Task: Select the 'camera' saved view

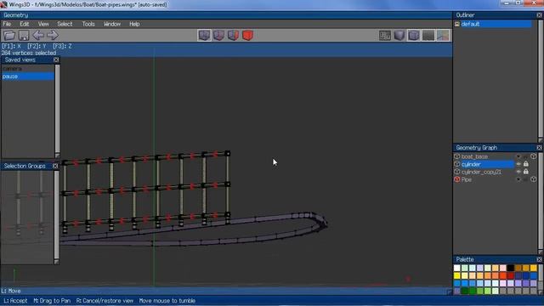Action: point(28,69)
